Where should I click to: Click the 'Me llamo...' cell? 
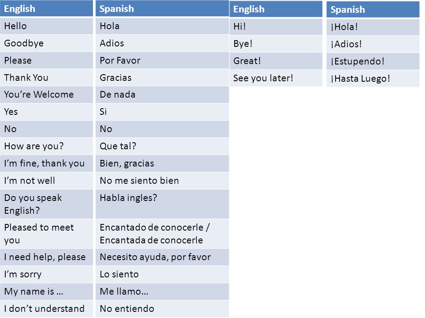162,291
